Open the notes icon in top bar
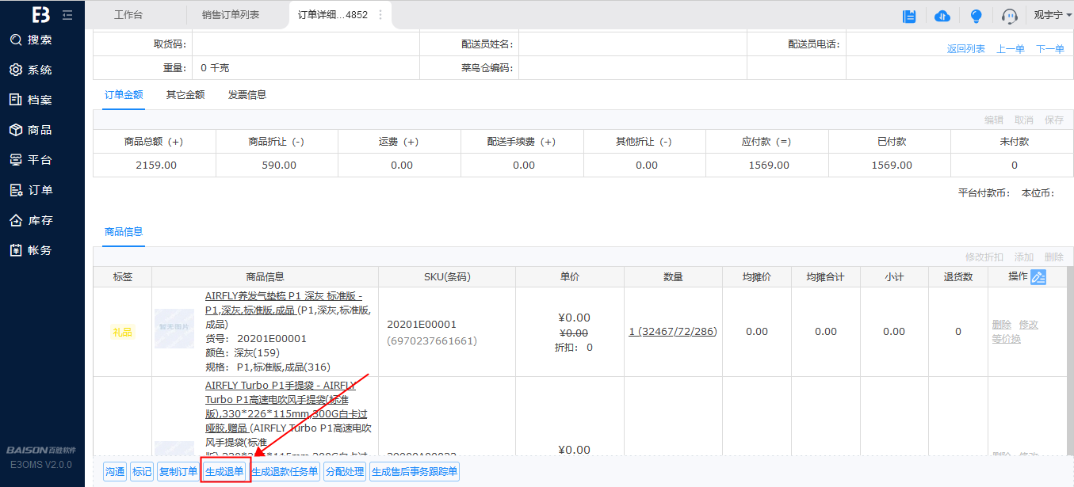The image size is (1074, 487). (x=910, y=16)
